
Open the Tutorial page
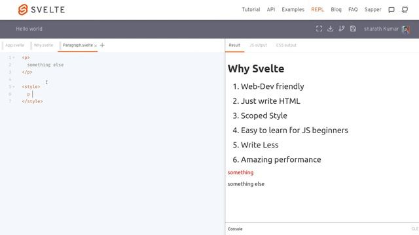pos(251,10)
